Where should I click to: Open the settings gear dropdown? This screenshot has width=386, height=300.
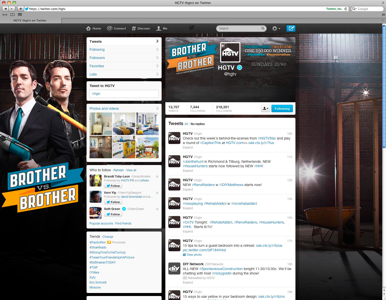pos(276,28)
